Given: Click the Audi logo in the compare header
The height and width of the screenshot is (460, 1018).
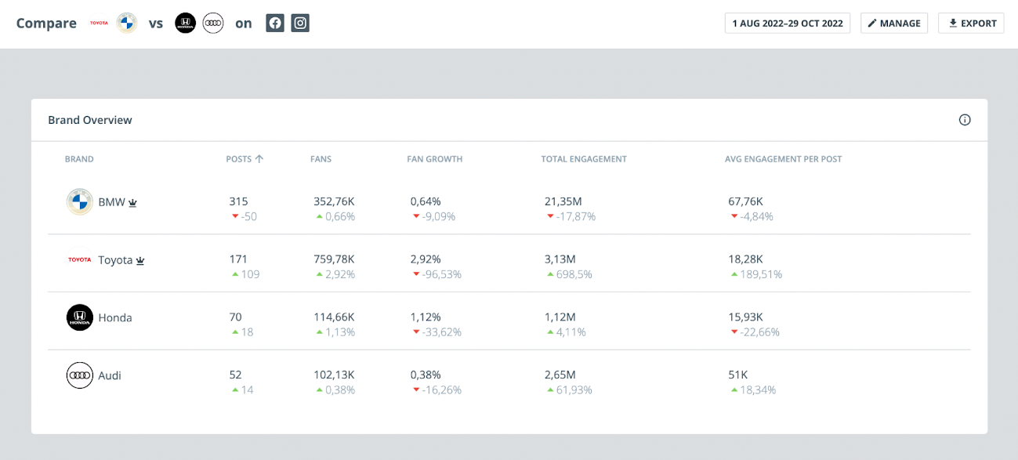Looking at the screenshot, I should (213, 23).
